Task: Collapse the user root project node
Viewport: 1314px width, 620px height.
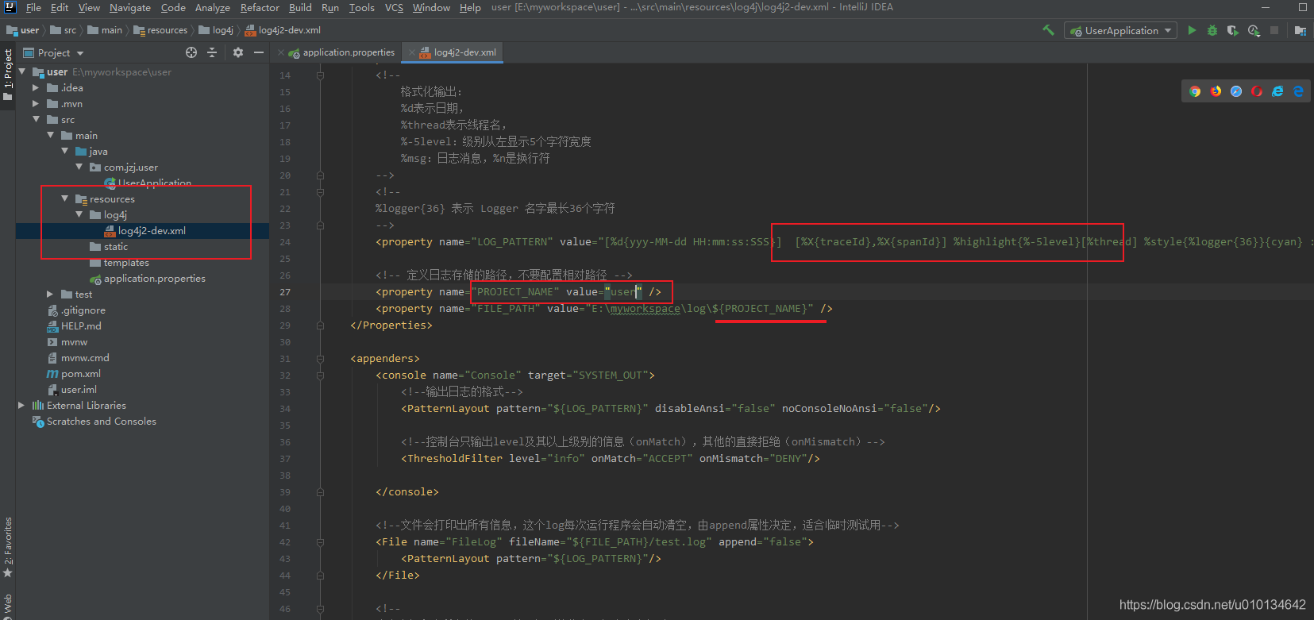Action: [x=22, y=71]
